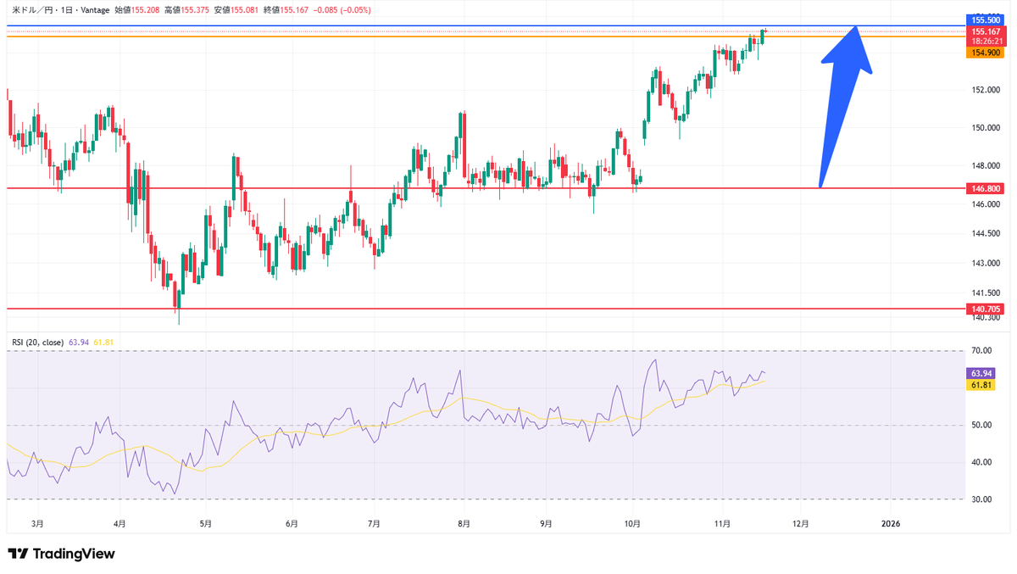Viewport: 1017px width, 574px height.
Task: Click the 9月 time axis label
Action: (547, 524)
